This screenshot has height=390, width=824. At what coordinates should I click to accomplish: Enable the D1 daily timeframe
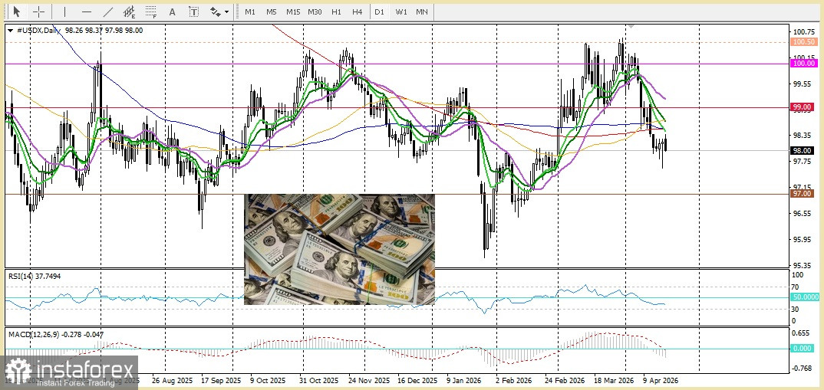point(379,12)
